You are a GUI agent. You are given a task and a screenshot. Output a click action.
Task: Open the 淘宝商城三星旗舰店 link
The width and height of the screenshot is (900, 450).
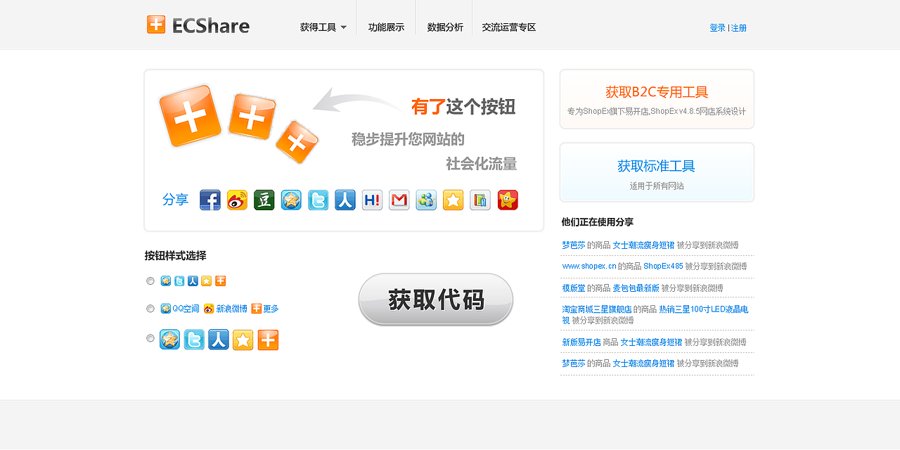point(596,309)
